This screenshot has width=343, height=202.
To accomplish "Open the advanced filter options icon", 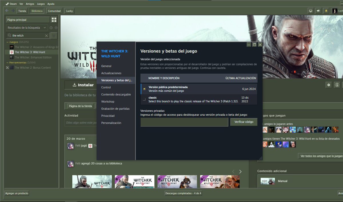I will (54, 35).
